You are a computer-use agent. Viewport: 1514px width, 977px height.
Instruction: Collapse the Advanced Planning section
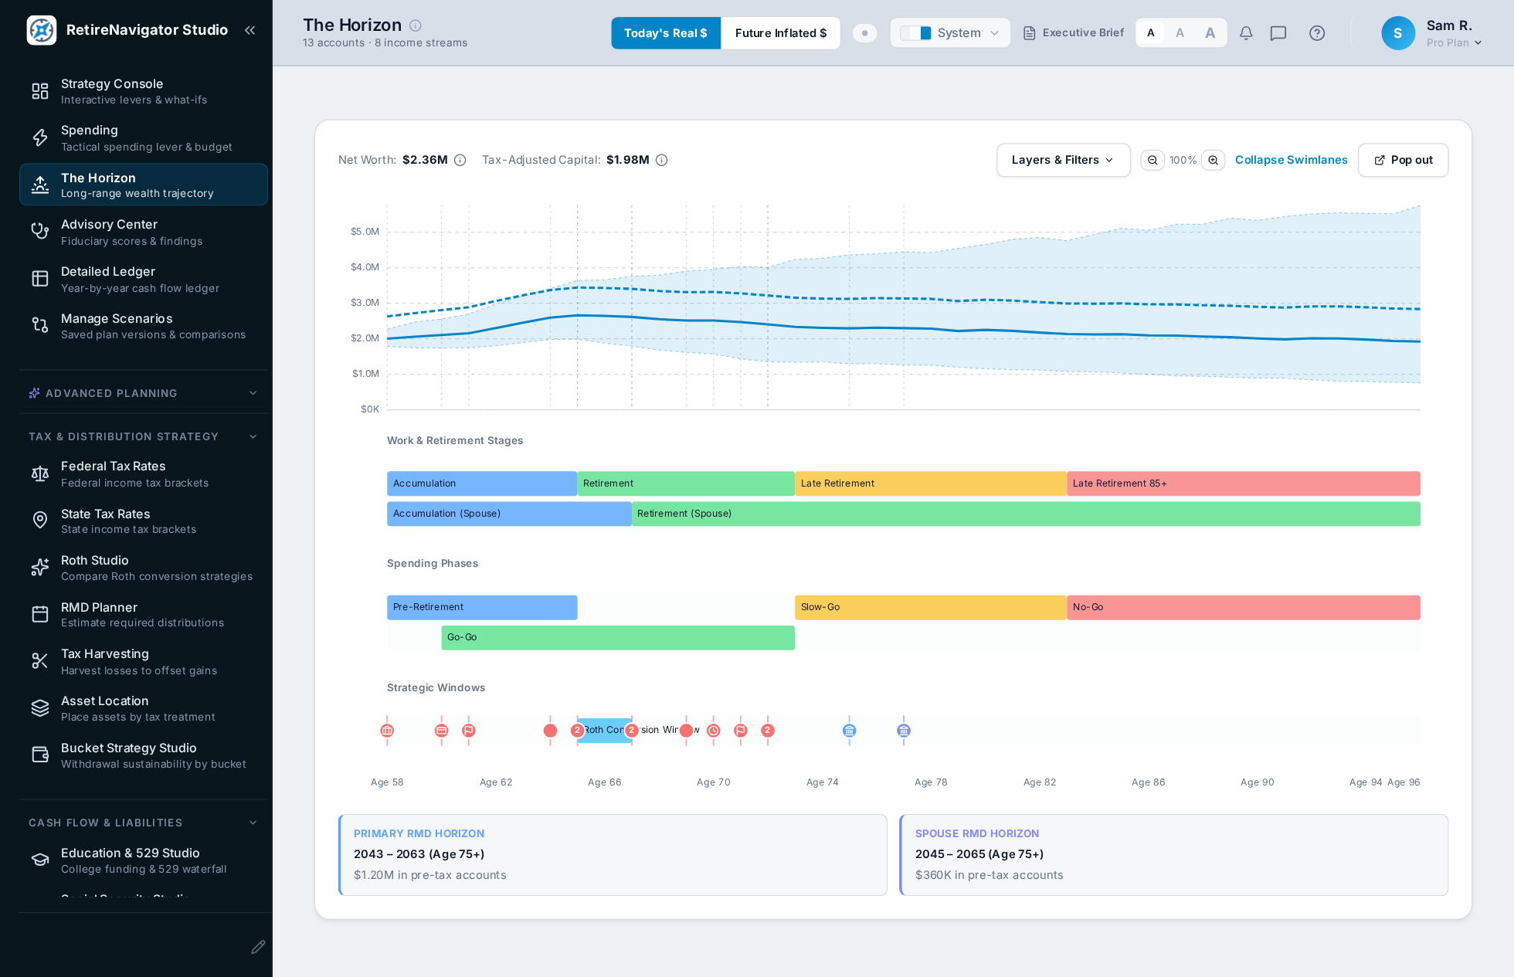point(144,393)
